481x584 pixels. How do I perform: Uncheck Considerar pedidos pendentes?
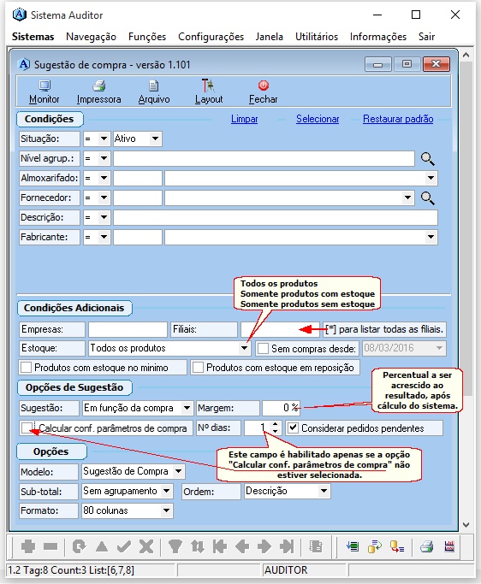pos(293,428)
